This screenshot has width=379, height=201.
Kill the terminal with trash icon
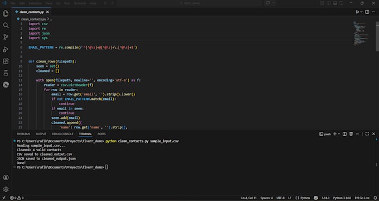(351, 134)
